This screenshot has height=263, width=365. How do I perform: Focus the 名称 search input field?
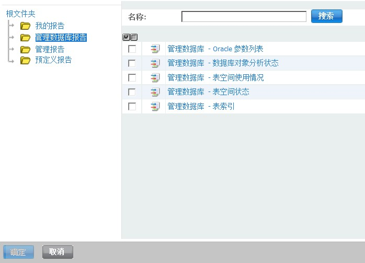(x=244, y=17)
